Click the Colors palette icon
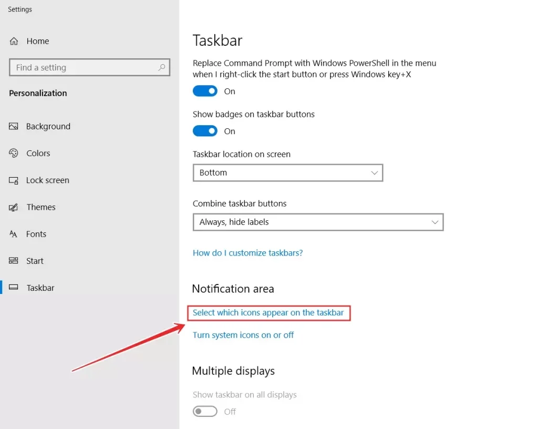 point(13,153)
